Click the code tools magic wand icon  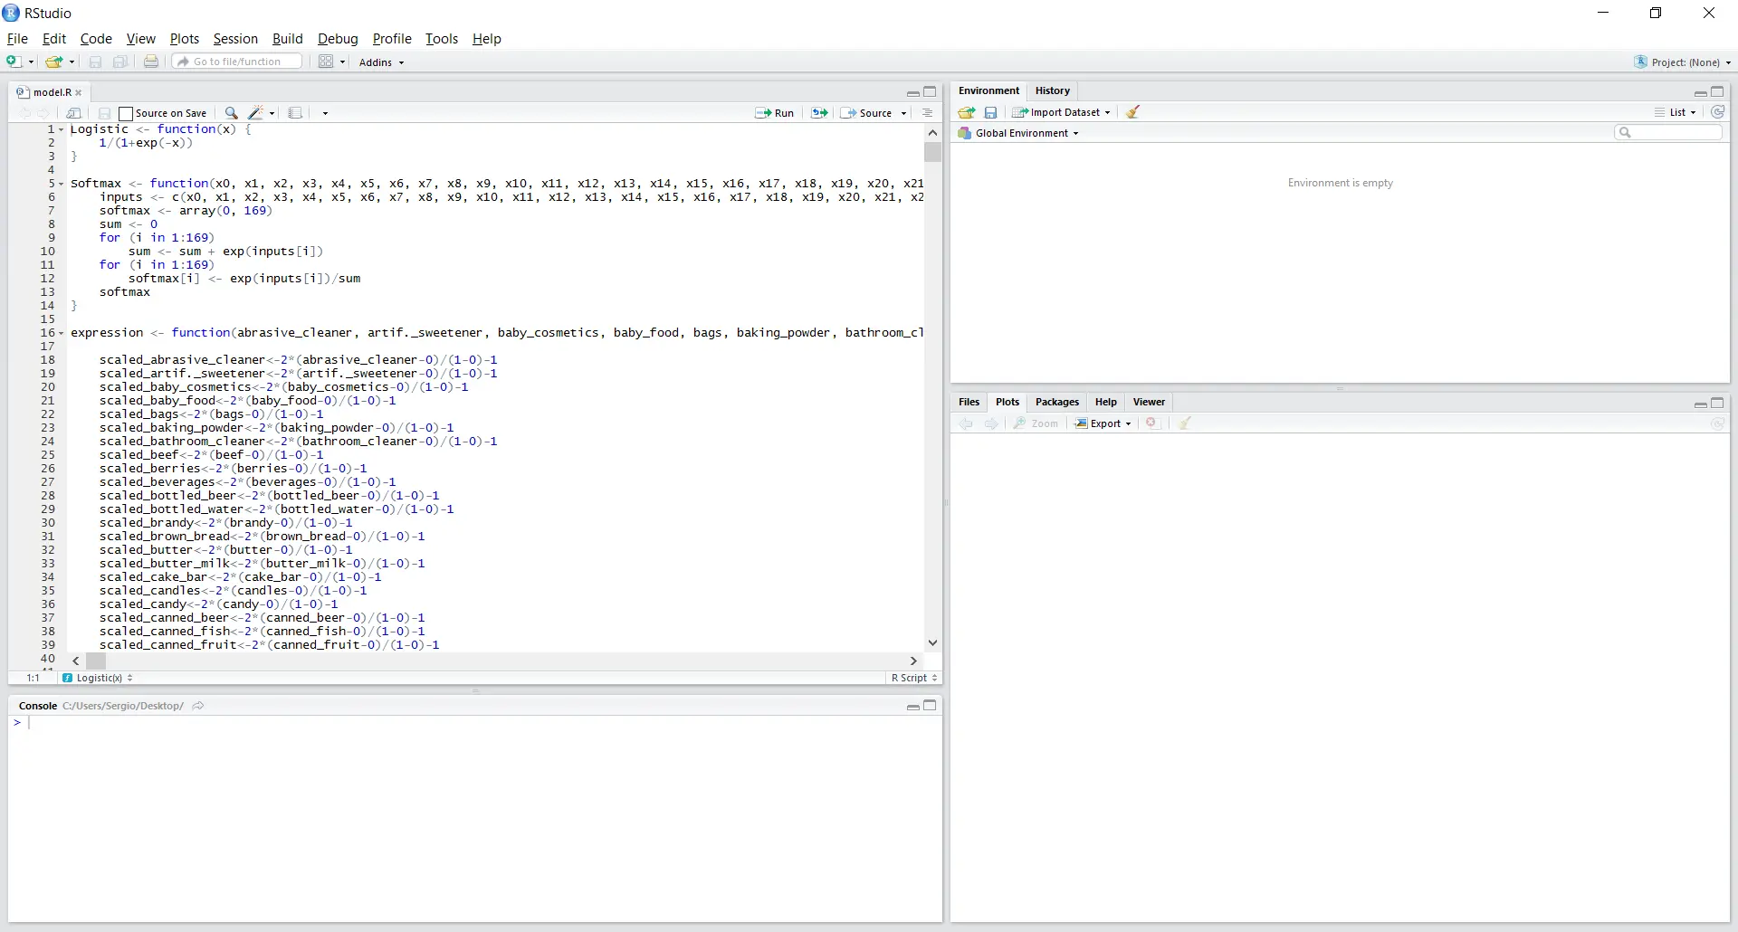pyautogui.click(x=256, y=113)
